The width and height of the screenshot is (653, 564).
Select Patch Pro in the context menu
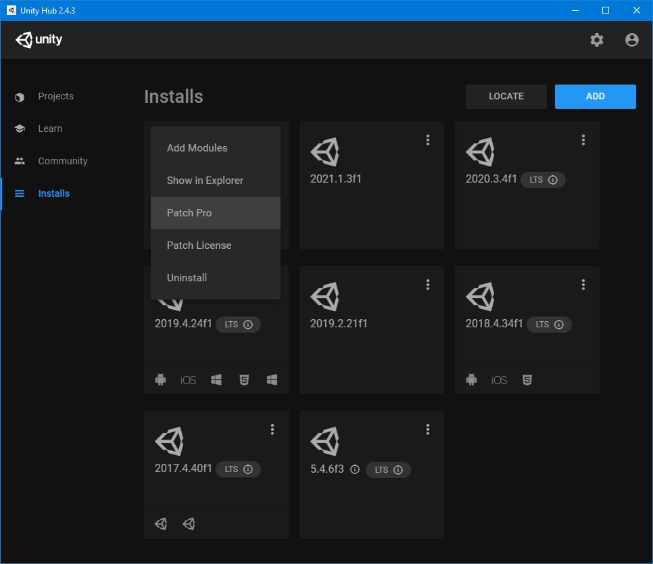216,213
